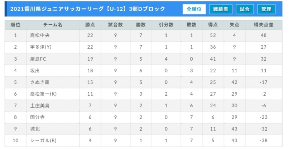Click the 高松第一(K) team name

click(43, 94)
